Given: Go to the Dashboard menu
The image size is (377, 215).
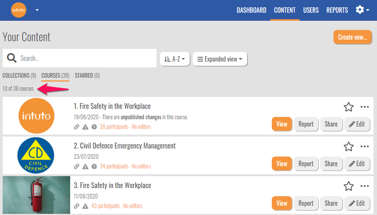Looking at the screenshot, I should pyautogui.click(x=251, y=10).
